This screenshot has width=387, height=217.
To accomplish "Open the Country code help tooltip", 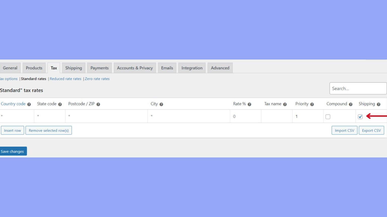I will (x=29, y=104).
